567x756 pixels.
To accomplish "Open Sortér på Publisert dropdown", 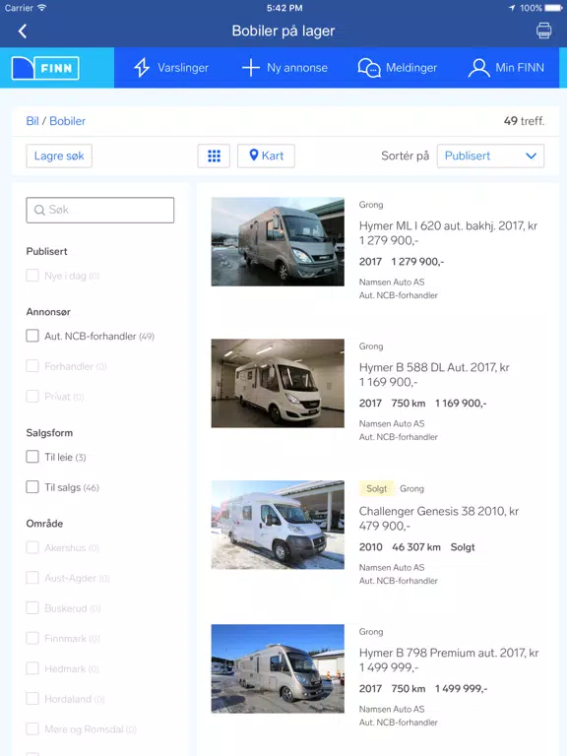I will click(490, 156).
